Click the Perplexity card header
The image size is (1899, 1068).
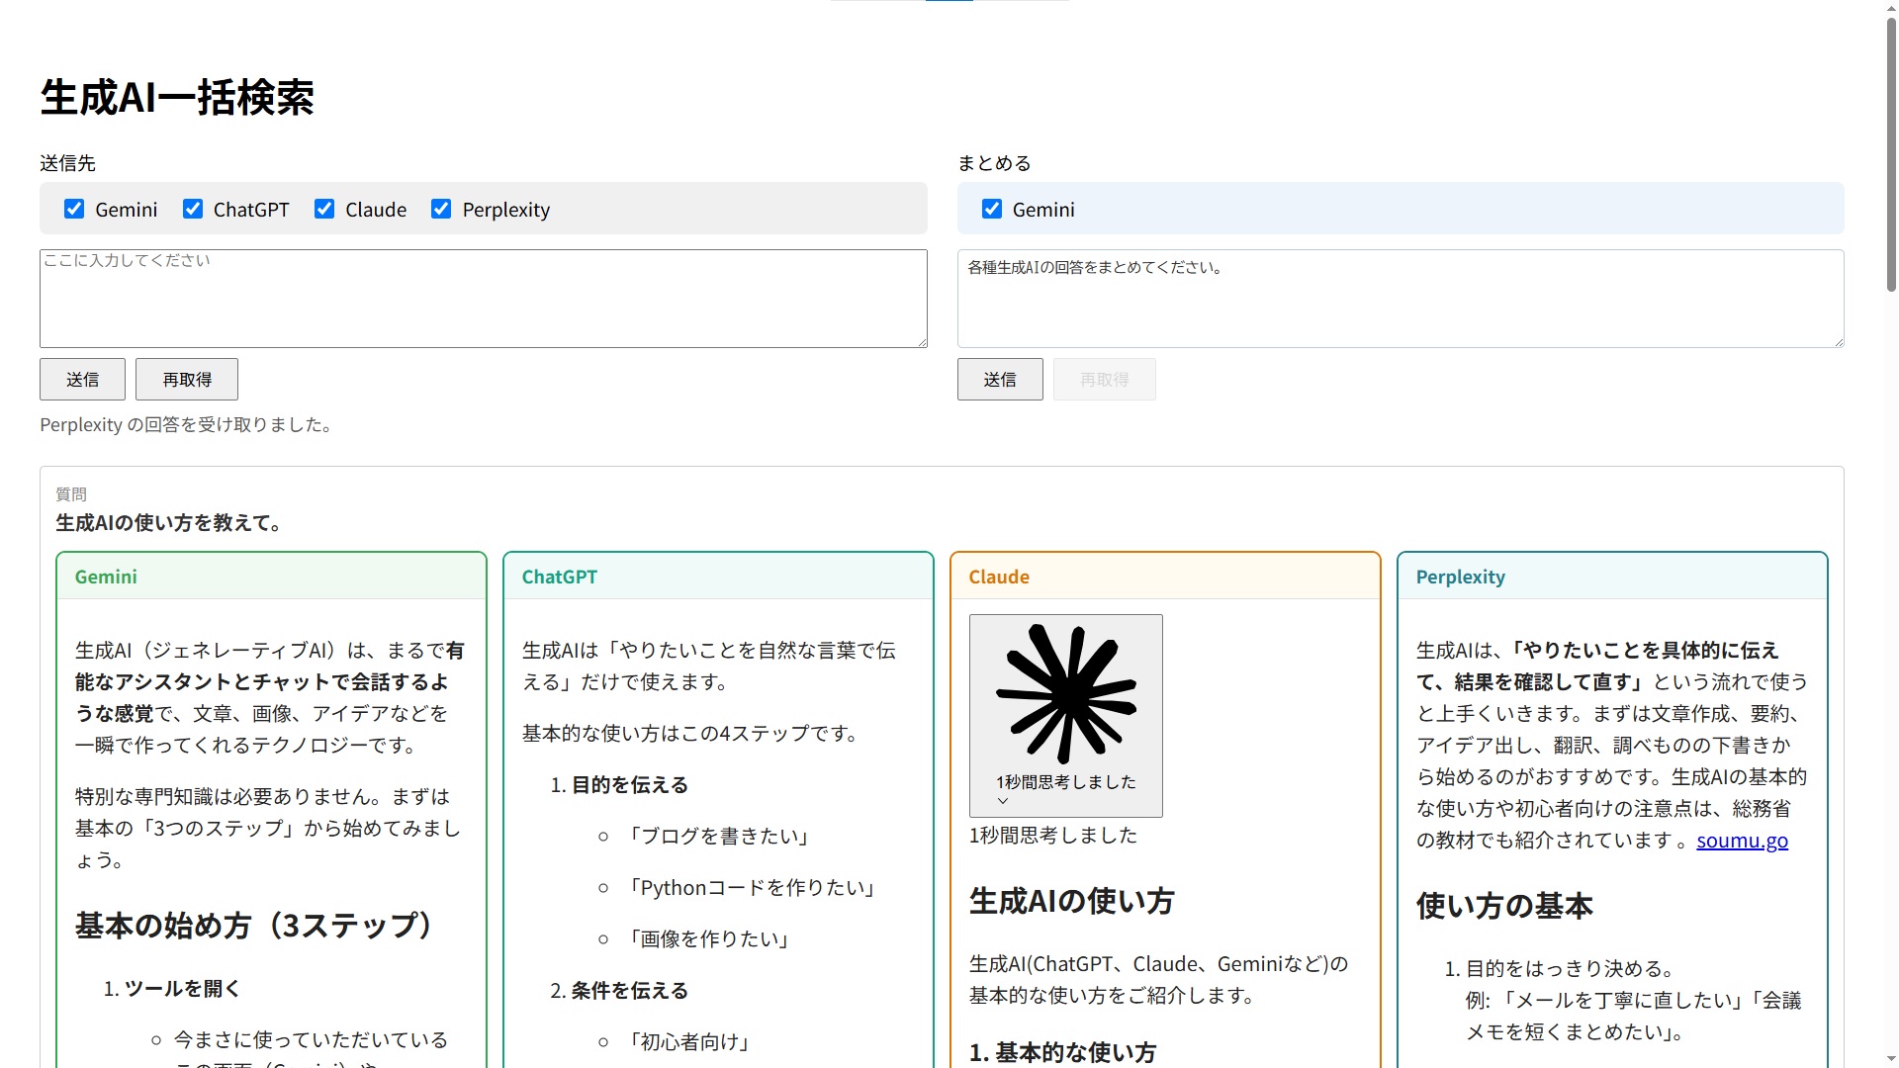[x=1612, y=577]
